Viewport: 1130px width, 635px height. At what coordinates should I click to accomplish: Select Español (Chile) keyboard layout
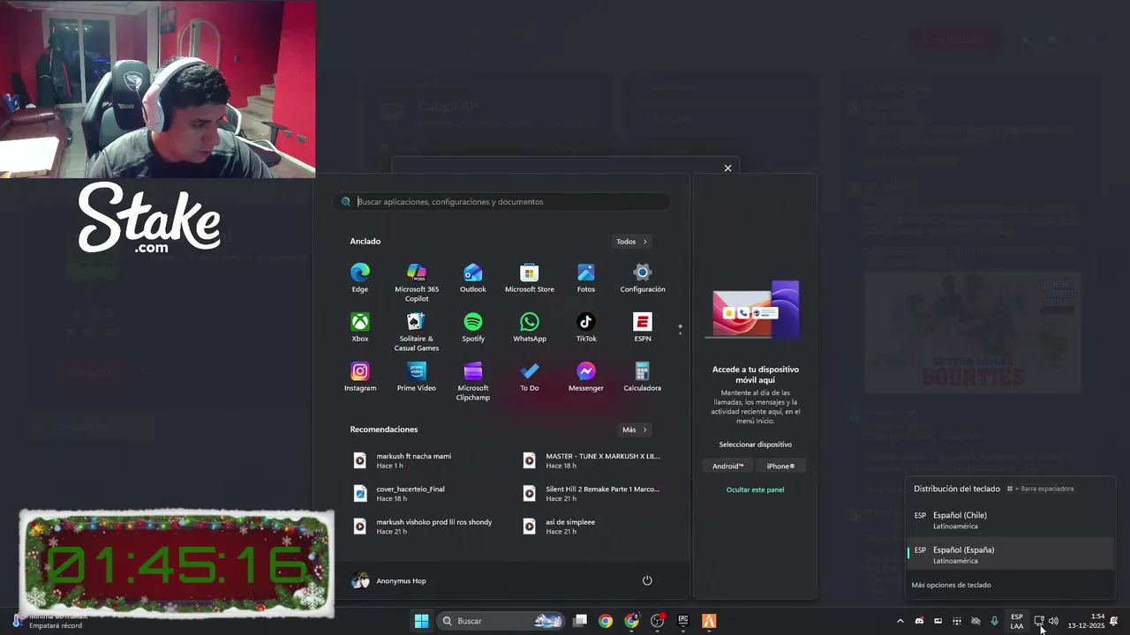click(x=1011, y=520)
